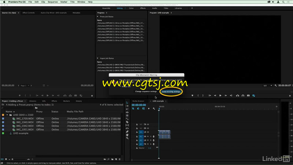Enable voice-over record on A1
293x165 pixels.
point(153,136)
